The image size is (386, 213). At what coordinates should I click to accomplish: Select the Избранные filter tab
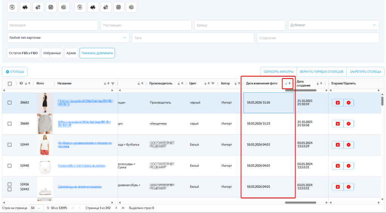pos(52,53)
